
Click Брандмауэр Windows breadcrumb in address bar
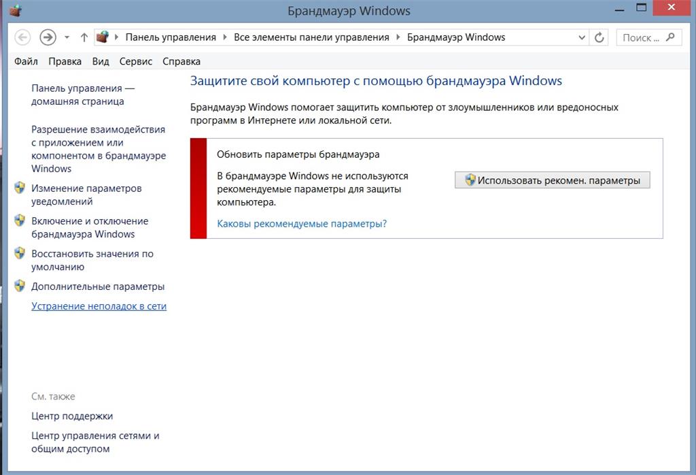[456, 37]
